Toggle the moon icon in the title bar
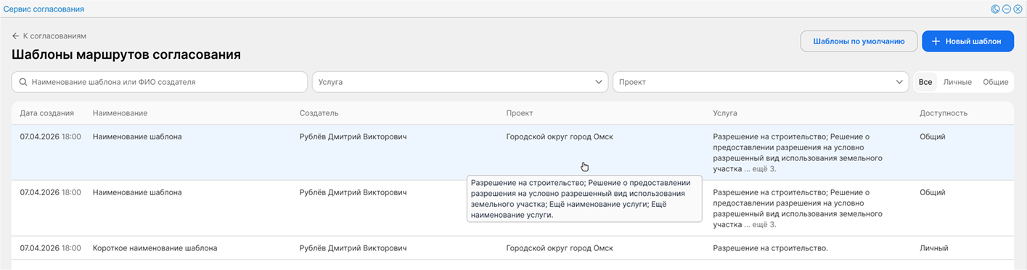The width and height of the screenshot is (1027, 270). coord(995,9)
